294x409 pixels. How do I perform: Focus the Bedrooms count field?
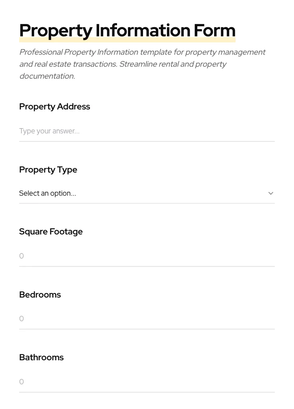[147, 319]
